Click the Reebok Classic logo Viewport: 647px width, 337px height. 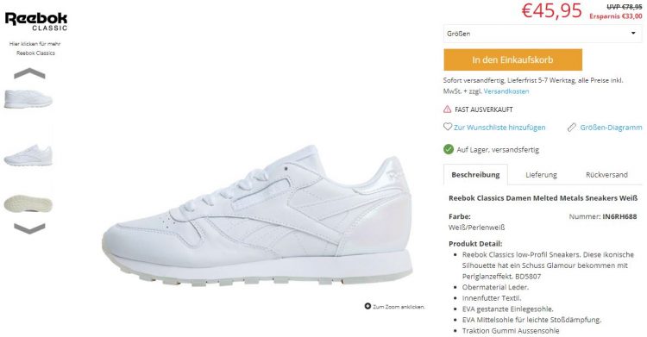point(36,21)
